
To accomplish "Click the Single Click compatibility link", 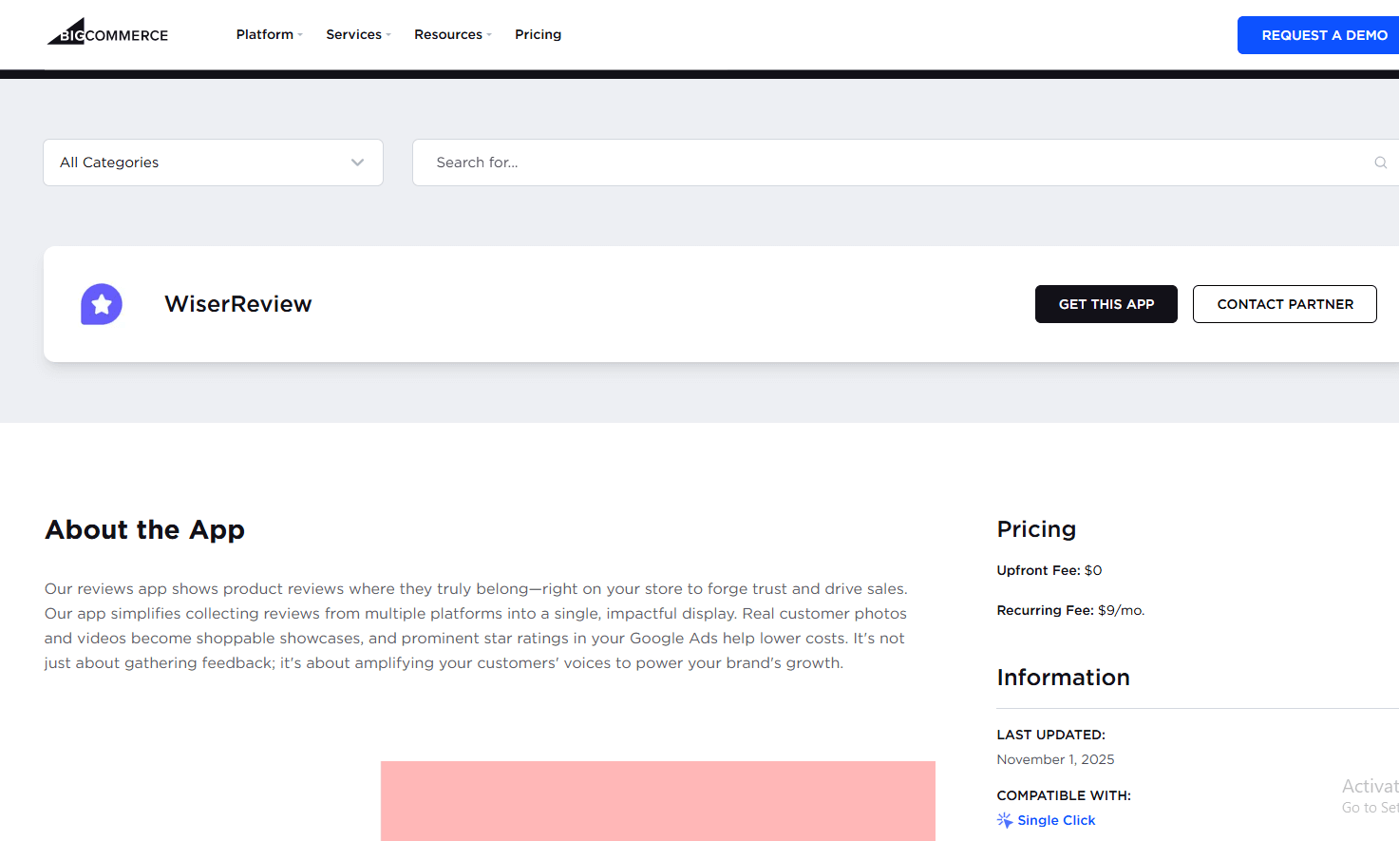I will [1055, 819].
